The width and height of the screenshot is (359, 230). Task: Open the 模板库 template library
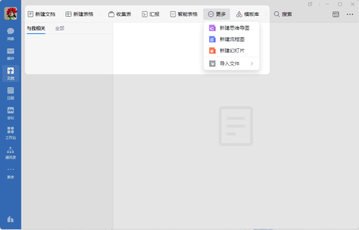pyautogui.click(x=248, y=14)
